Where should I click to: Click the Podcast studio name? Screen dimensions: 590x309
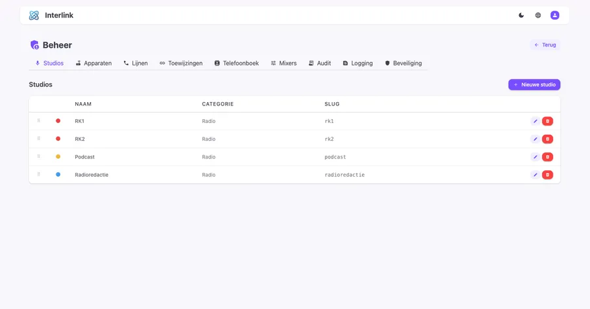click(x=85, y=156)
